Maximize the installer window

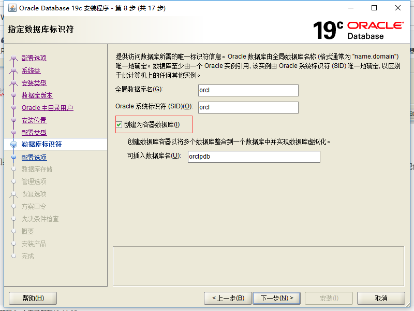(x=374, y=8)
